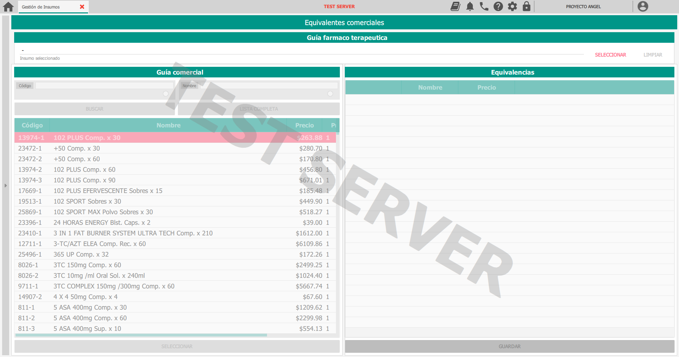Click the padlock lock icon

(526, 6)
